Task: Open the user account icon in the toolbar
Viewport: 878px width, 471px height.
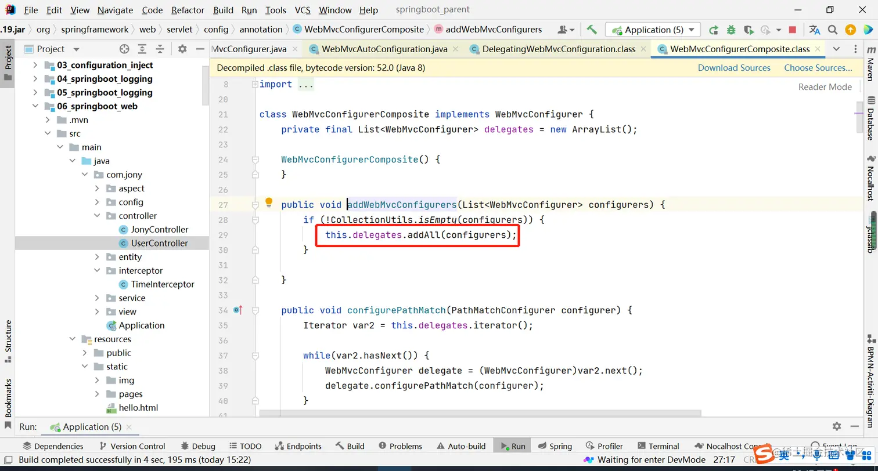Action: tap(566, 30)
